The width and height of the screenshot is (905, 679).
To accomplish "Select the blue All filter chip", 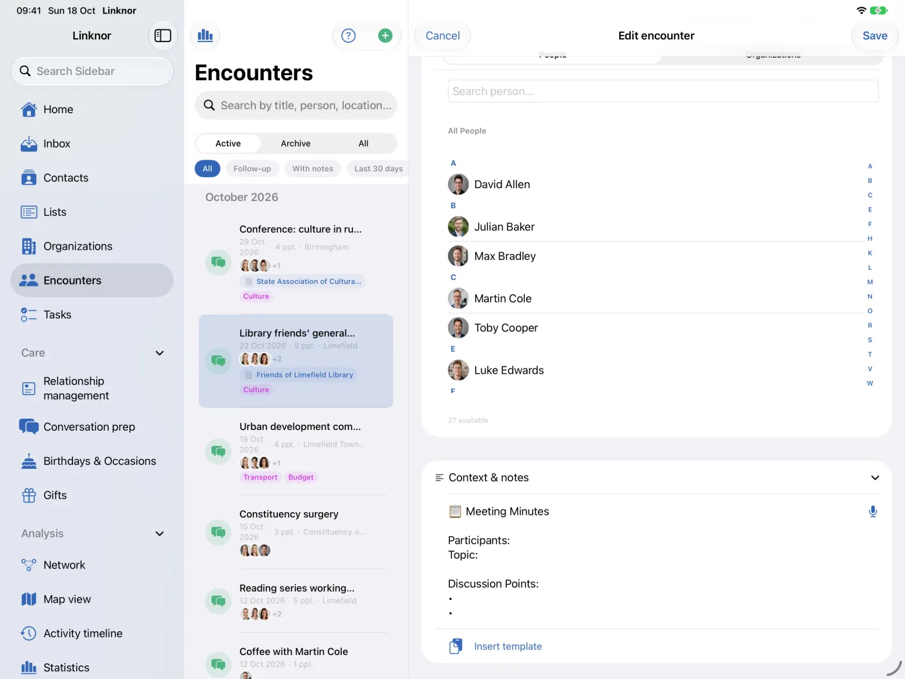I will click(x=208, y=169).
